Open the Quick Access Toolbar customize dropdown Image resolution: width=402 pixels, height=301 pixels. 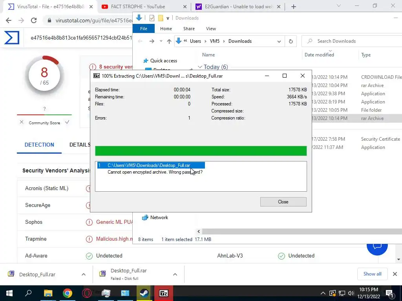(x=168, y=18)
